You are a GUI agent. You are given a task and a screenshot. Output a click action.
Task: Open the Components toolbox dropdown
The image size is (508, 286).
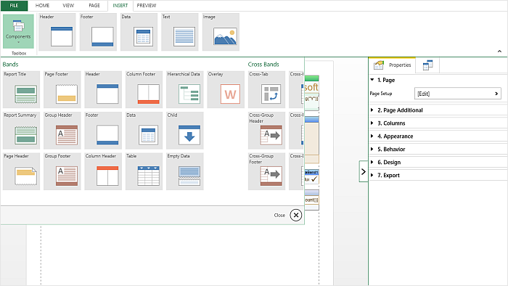18,31
